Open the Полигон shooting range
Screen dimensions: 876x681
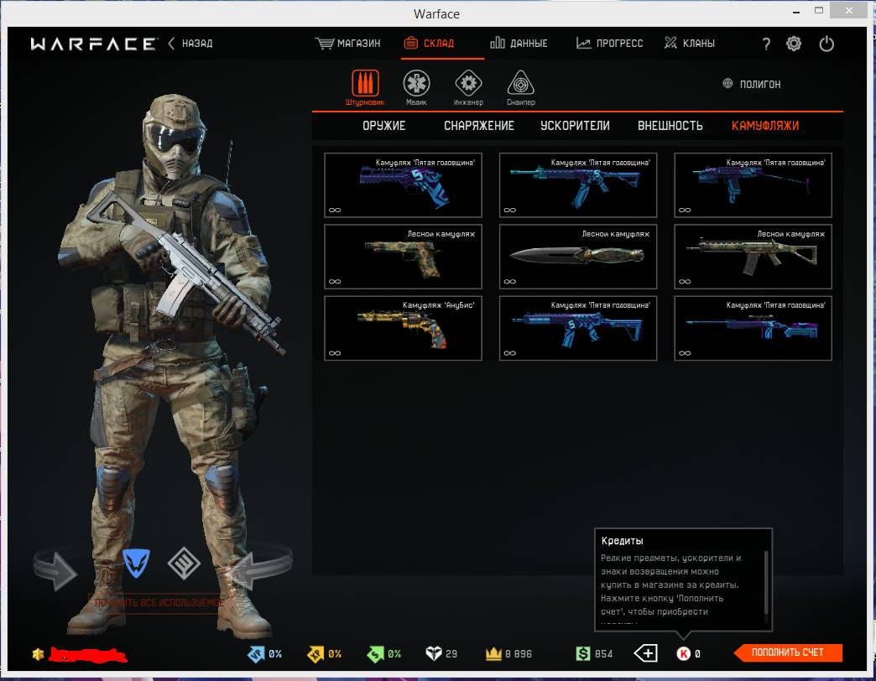[752, 85]
